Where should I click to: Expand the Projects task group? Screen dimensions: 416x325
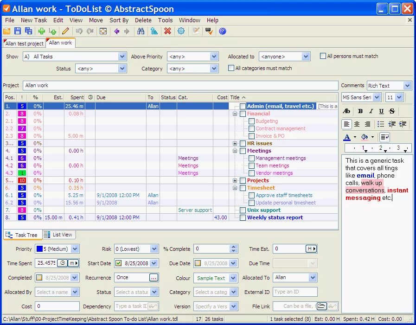(x=235, y=180)
